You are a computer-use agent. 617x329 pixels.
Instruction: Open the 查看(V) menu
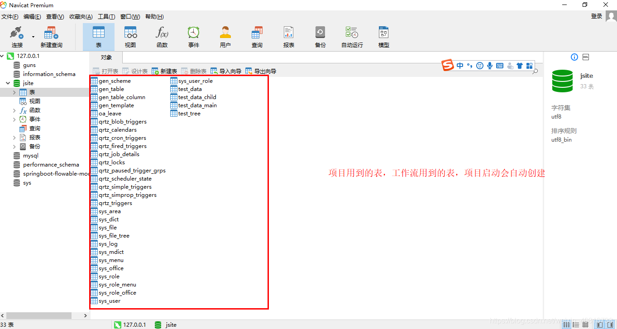point(55,17)
